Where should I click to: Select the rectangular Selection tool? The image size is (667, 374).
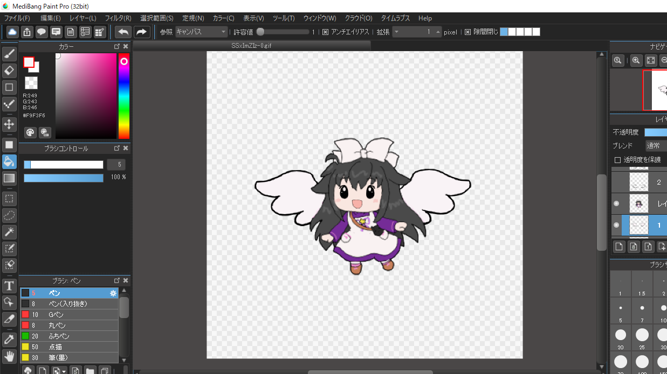9,199
